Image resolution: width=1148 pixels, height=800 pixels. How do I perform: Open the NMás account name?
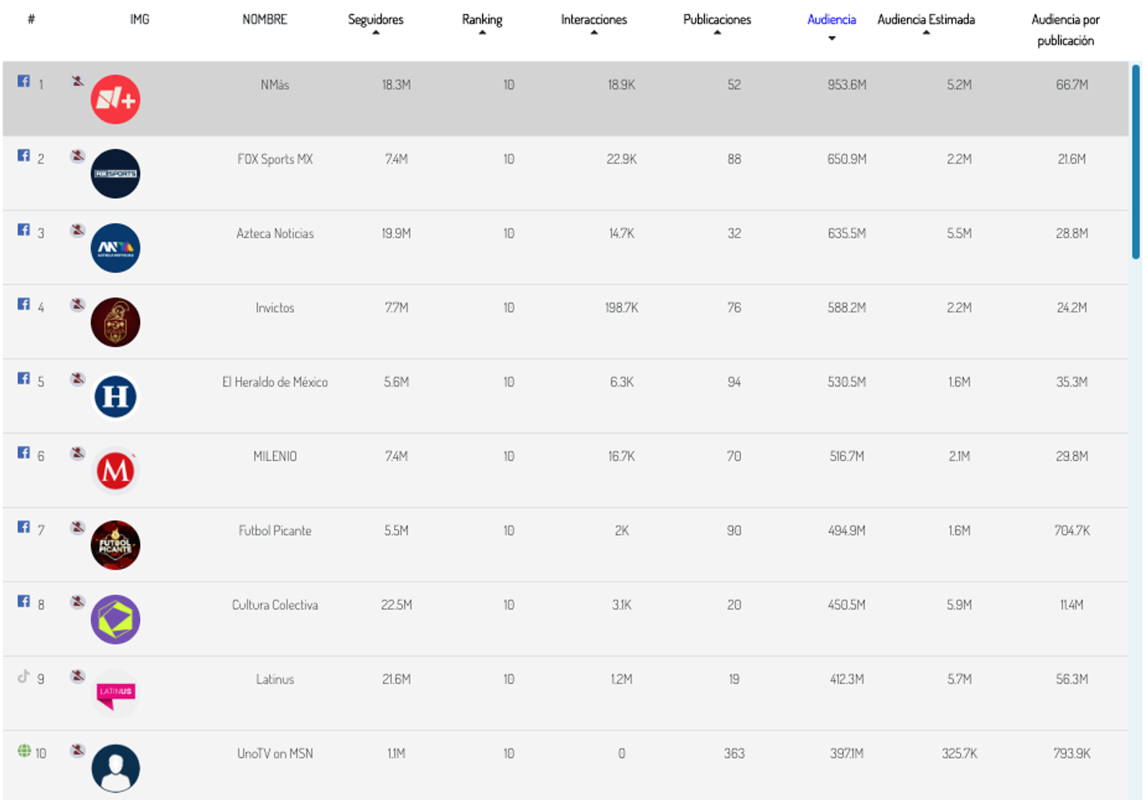275,85
